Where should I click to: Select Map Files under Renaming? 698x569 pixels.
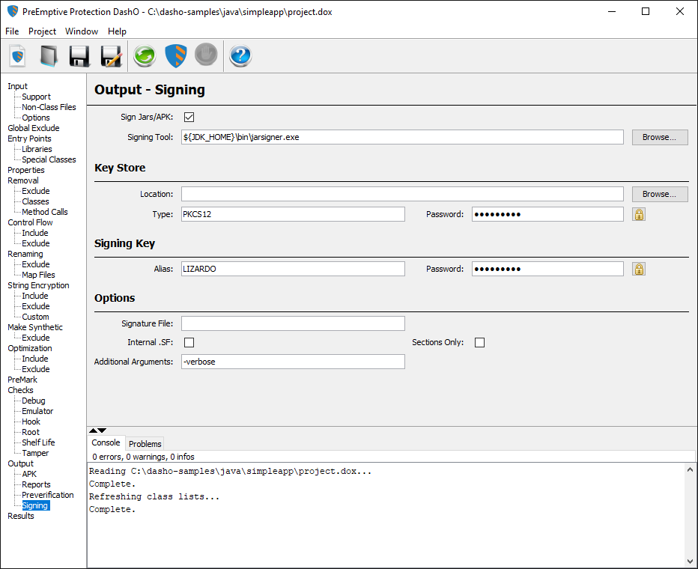point(38,275)
